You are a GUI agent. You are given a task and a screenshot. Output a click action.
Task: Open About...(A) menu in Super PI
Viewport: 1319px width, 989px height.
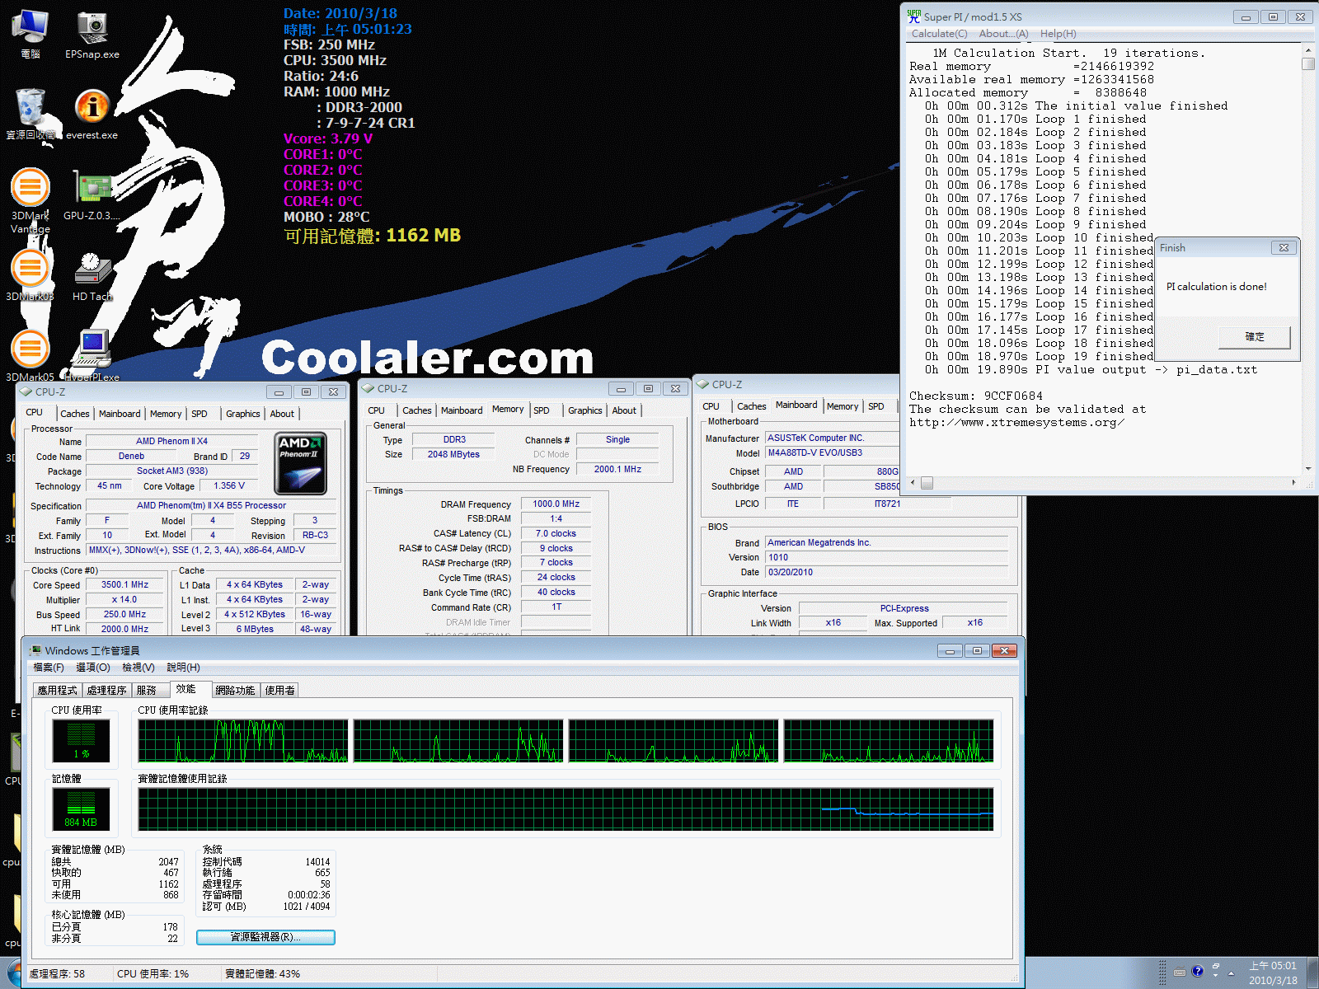point(1003,34)
